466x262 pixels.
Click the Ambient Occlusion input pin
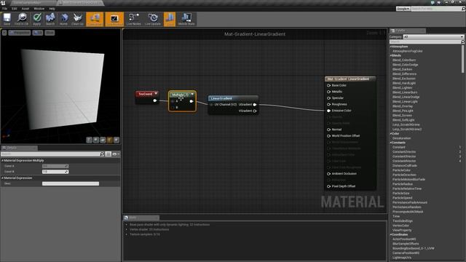point(328,174)
